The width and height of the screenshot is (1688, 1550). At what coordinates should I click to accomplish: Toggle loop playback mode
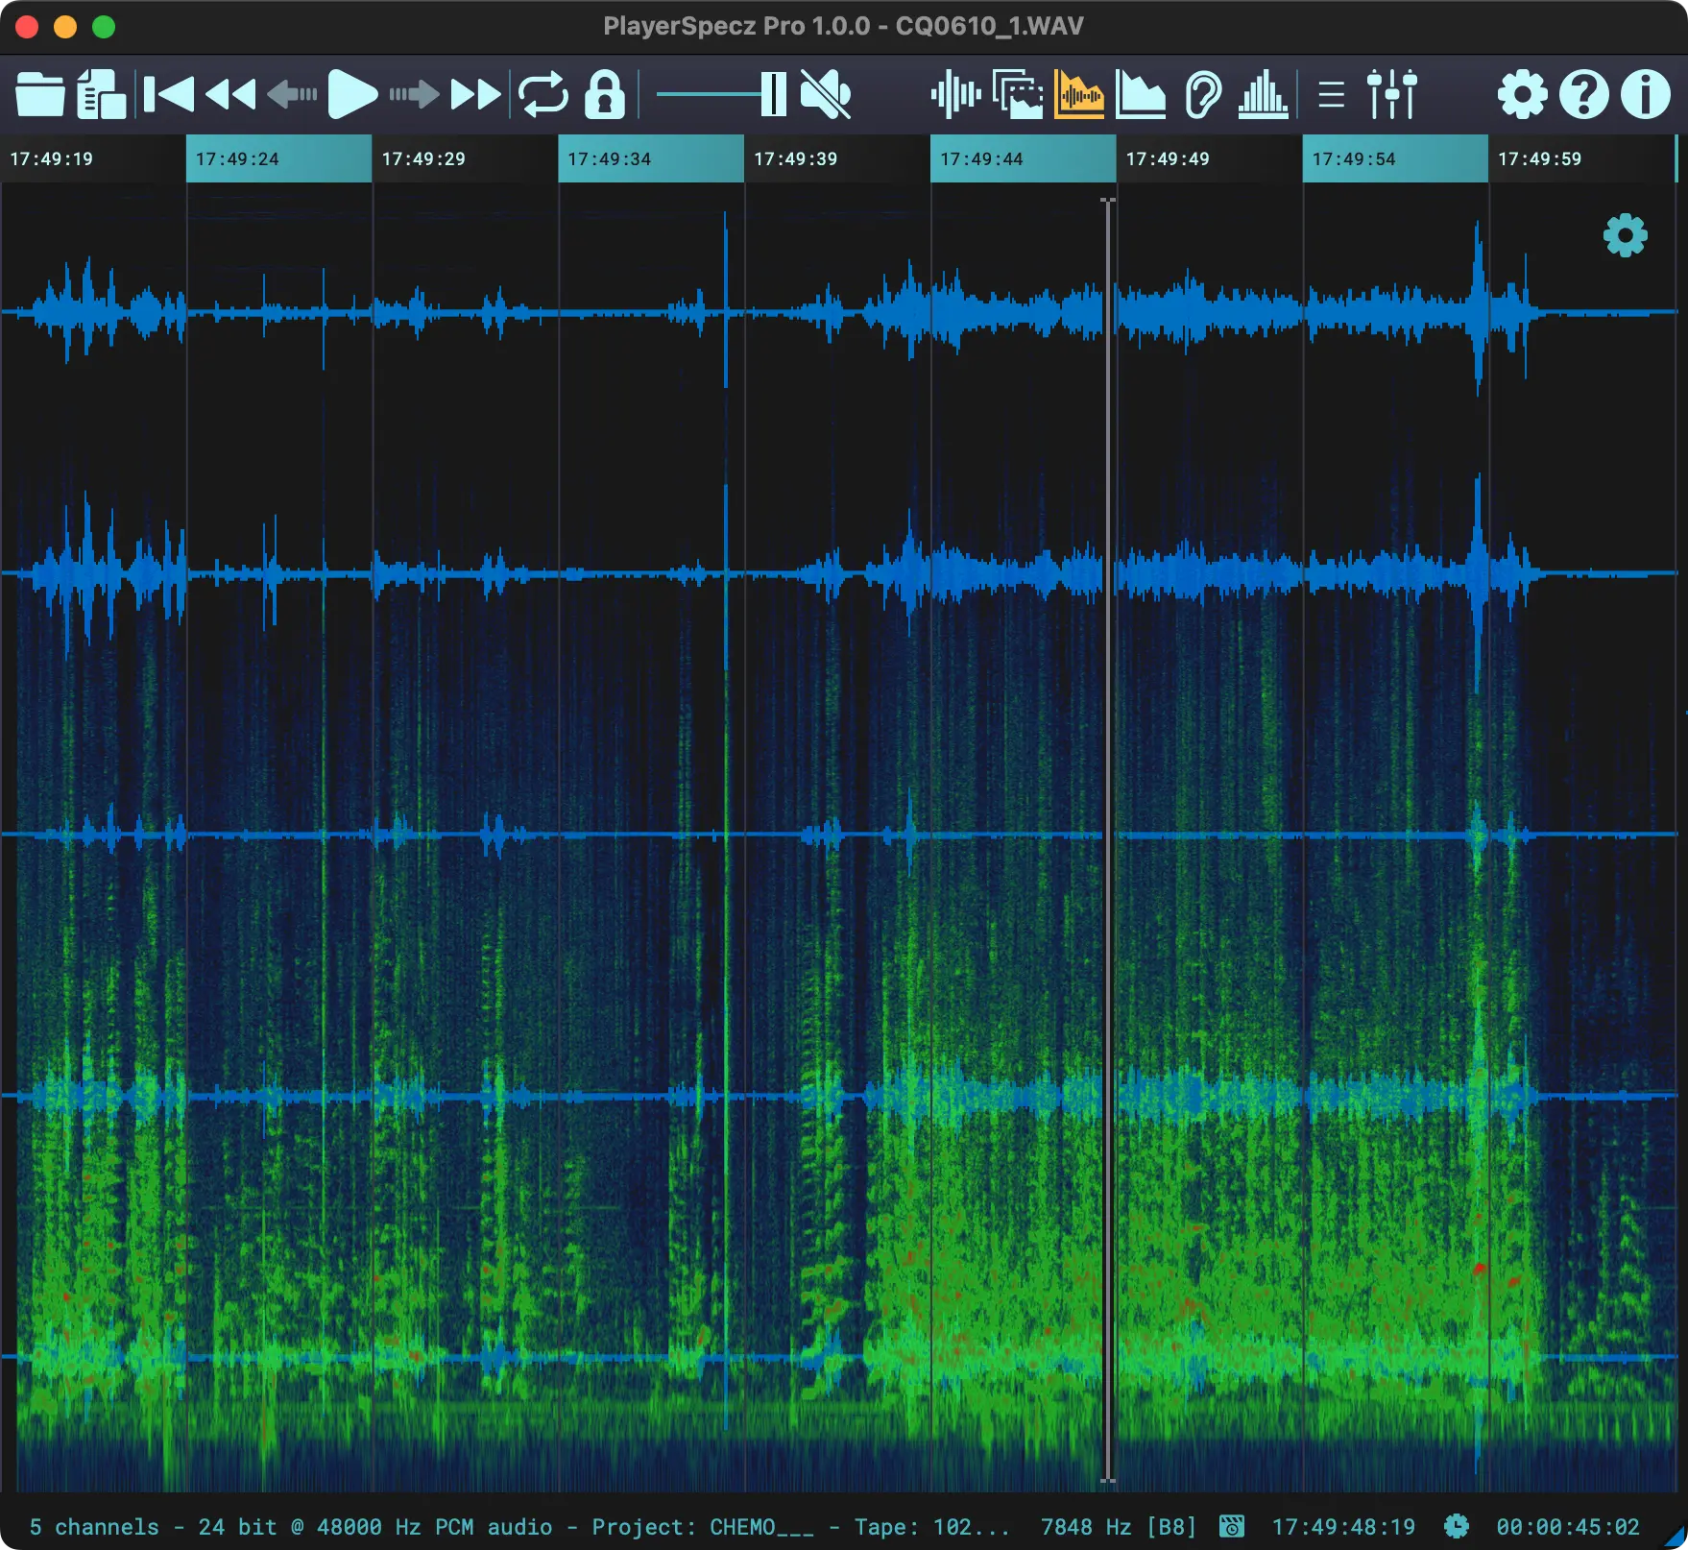tap(542, 94)
